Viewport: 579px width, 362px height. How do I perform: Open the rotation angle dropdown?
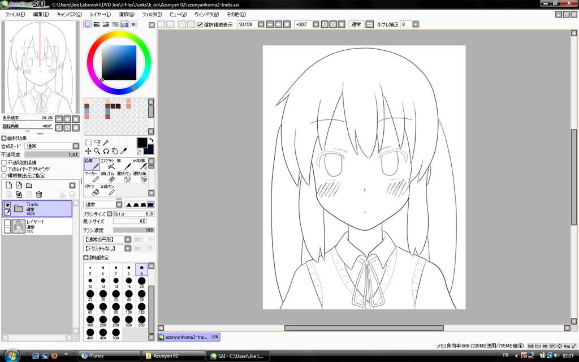[316, 24]
